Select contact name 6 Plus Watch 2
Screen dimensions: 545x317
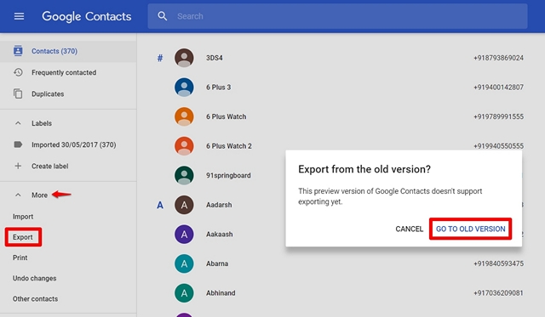(229, 146)
